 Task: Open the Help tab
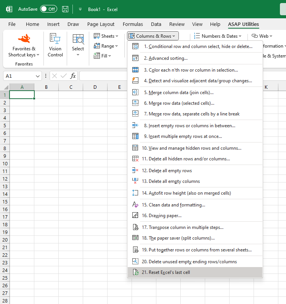pyautogui.click(x=215, y=24)
